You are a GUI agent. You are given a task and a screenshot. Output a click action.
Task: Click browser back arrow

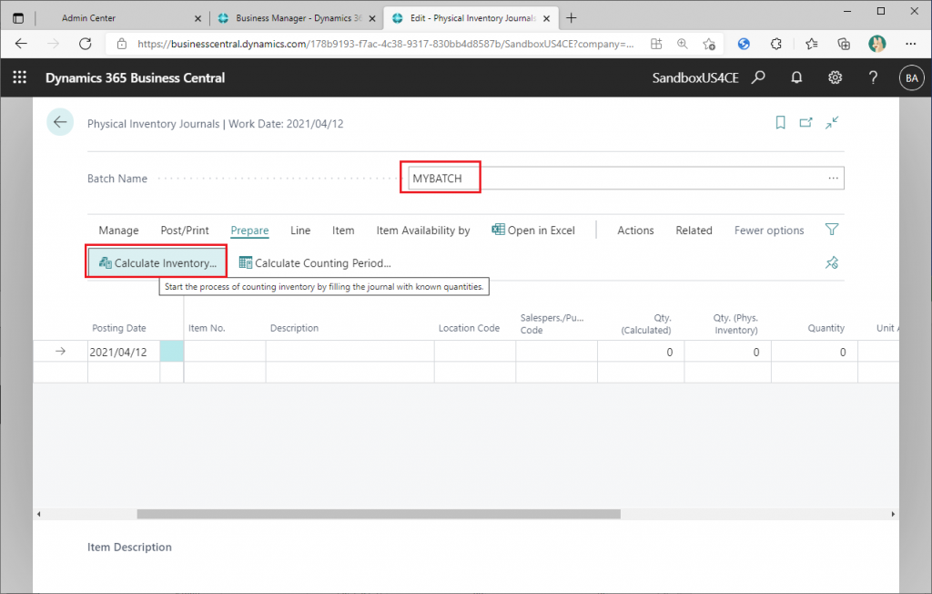[22, 44]
